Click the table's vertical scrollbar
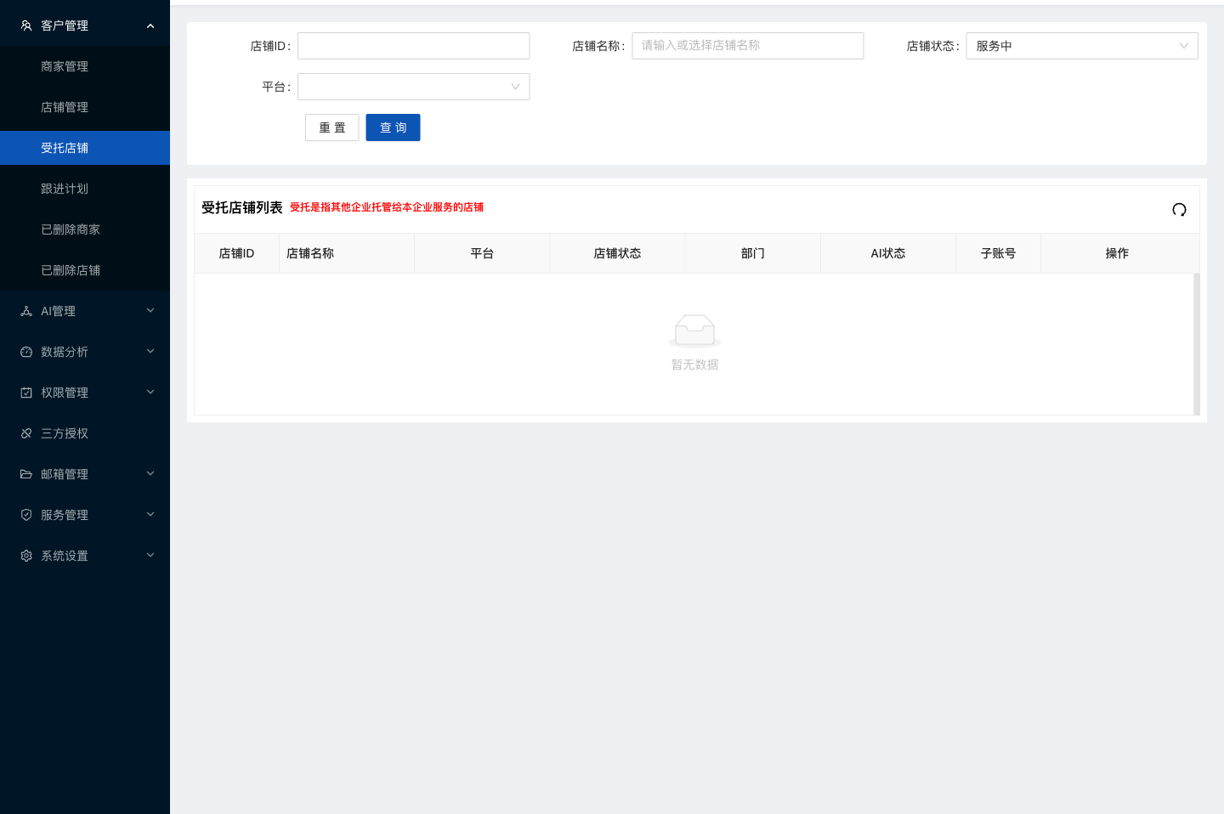Viewport: 1224px width, 814px height. [x=1197, y=344]
